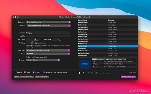Image resolution: width=151 pixels, height=94 pixels.
Task: Toggle the Folders checkbox
Action: click(33, 72)
